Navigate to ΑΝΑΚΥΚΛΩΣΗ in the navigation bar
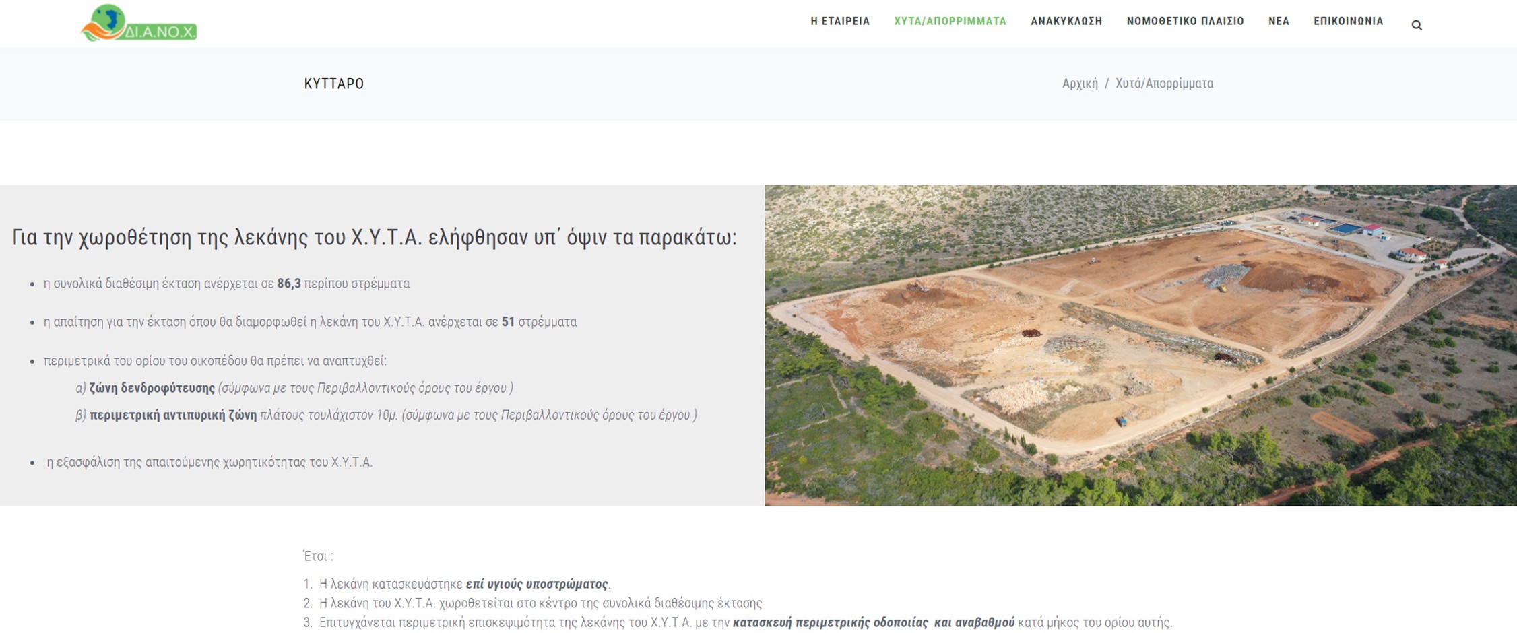 point(1065,21)
